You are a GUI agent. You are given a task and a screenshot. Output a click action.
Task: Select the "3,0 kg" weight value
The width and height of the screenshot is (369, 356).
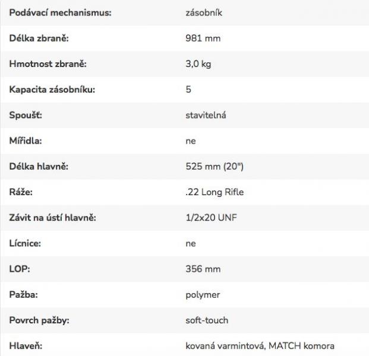pyautogui.click(x=198, y=64)
